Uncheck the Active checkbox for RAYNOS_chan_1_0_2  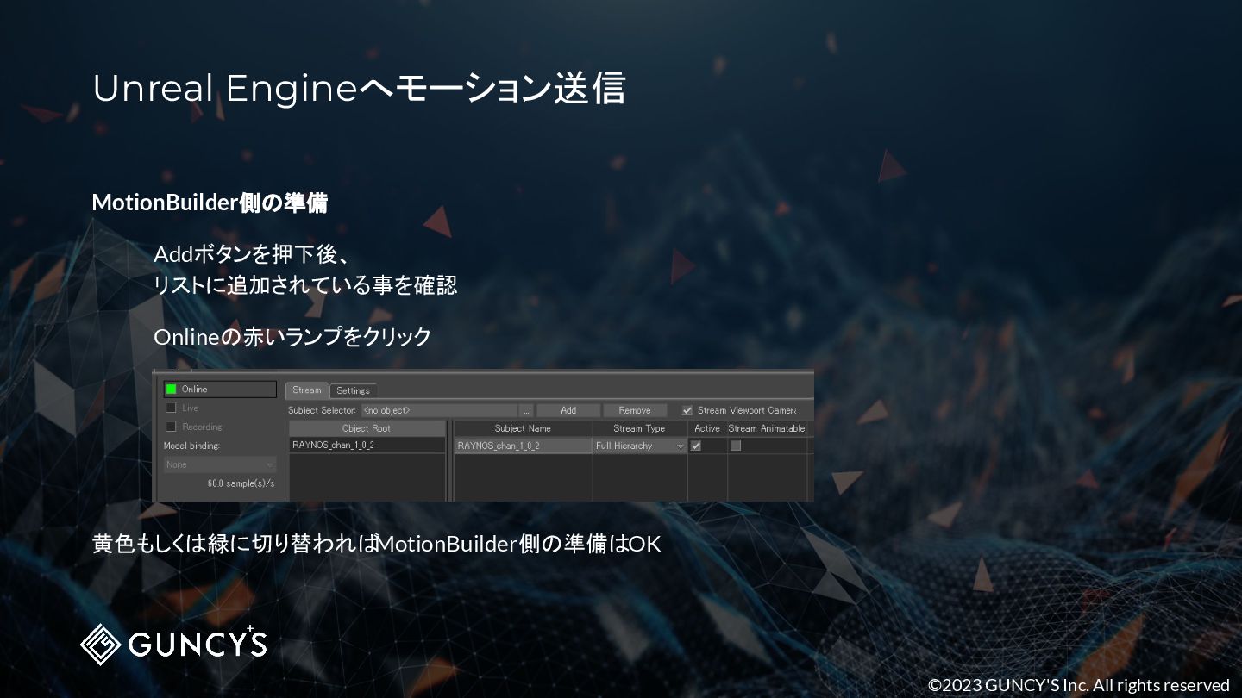pos(696,446)
